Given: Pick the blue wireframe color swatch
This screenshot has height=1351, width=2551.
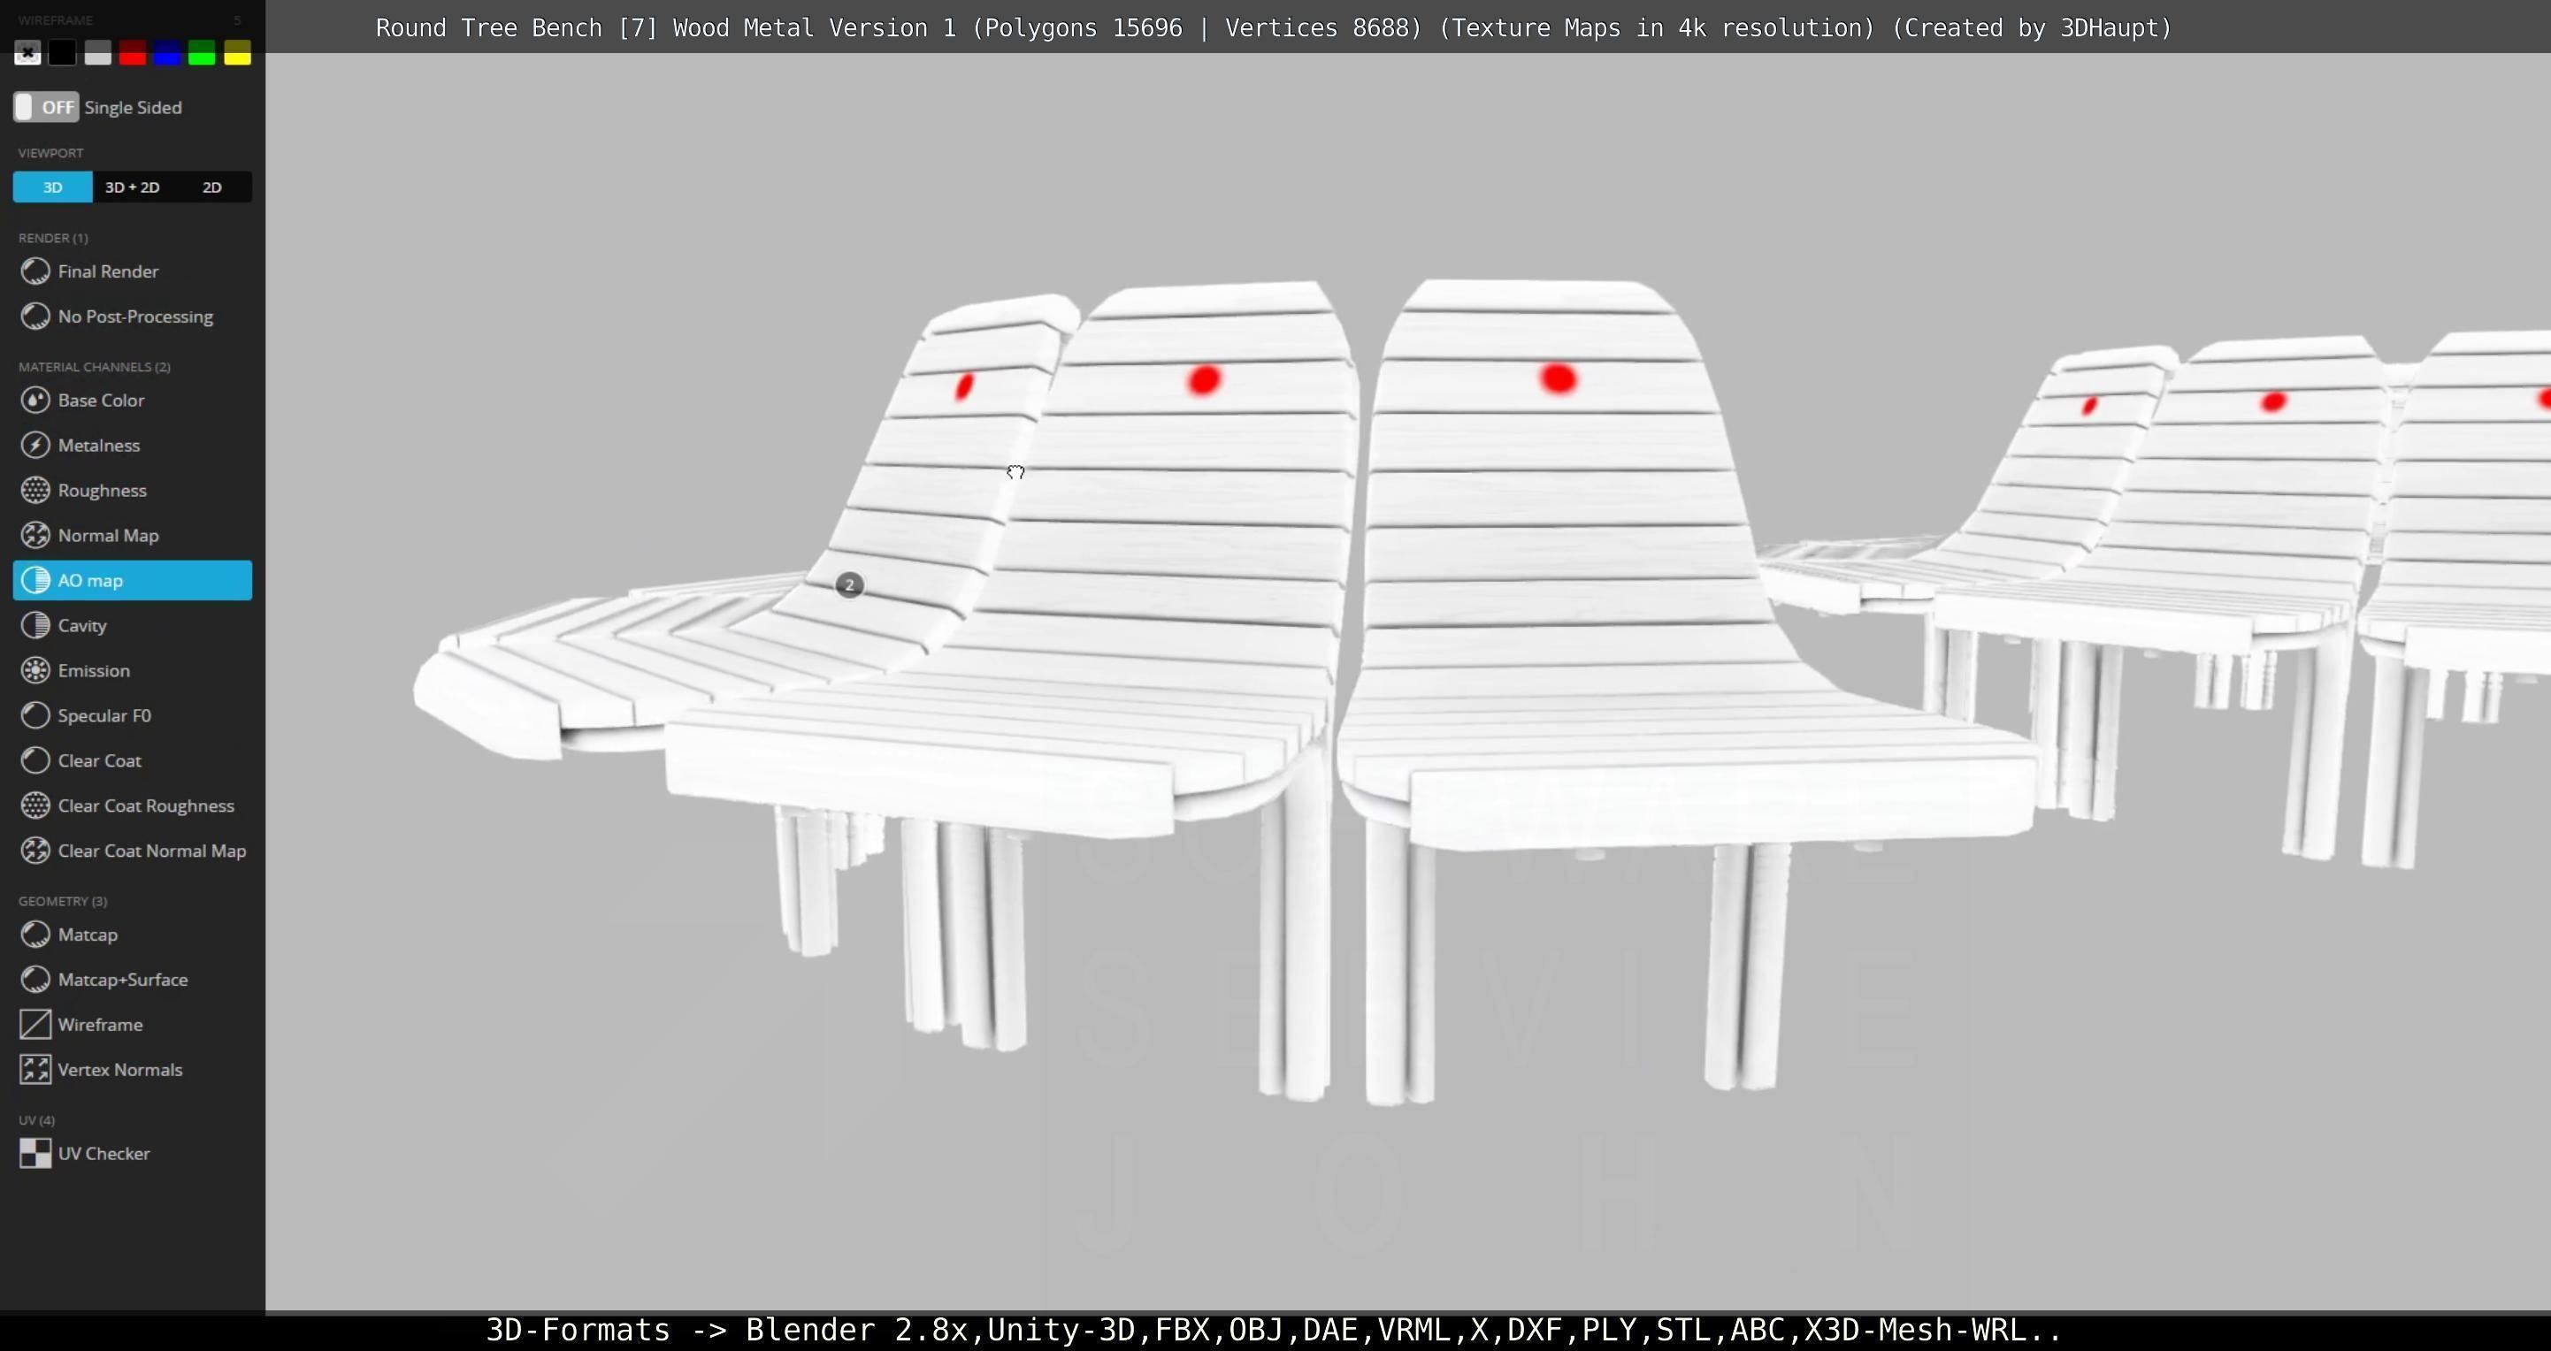Looking at the screenshot, I should coord(167,52).
